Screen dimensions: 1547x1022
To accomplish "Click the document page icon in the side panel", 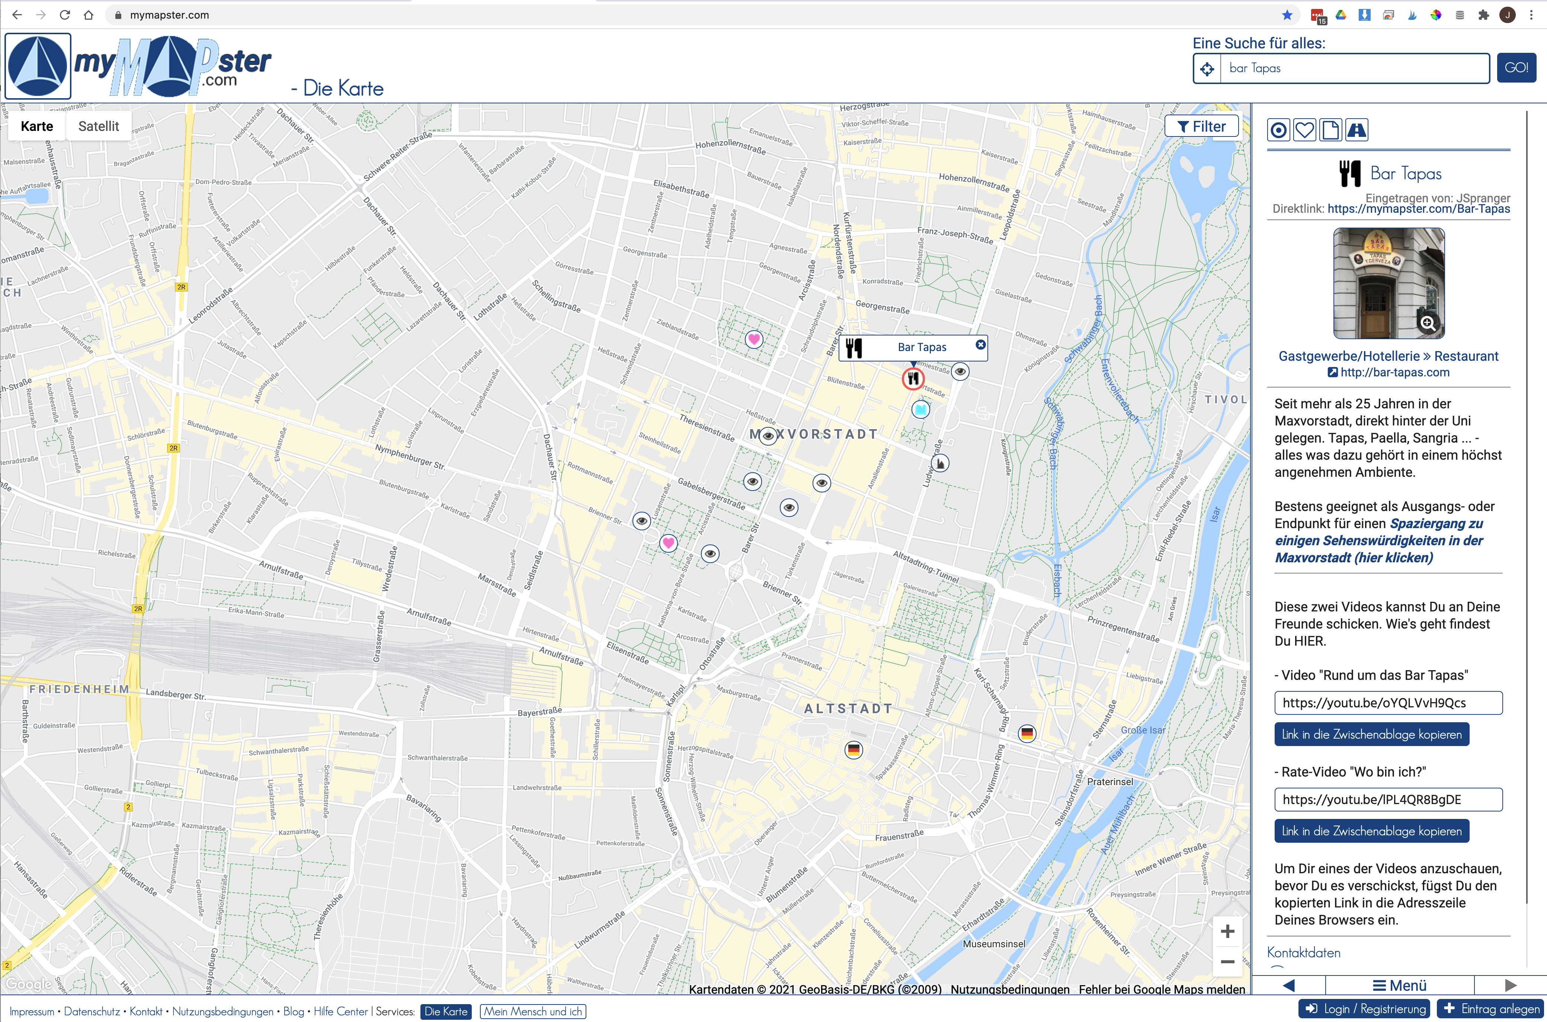I will click(x=1330, y=131).
